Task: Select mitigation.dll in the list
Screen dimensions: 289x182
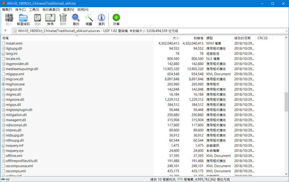Action: pyautogui.click(x=16, y=115)
